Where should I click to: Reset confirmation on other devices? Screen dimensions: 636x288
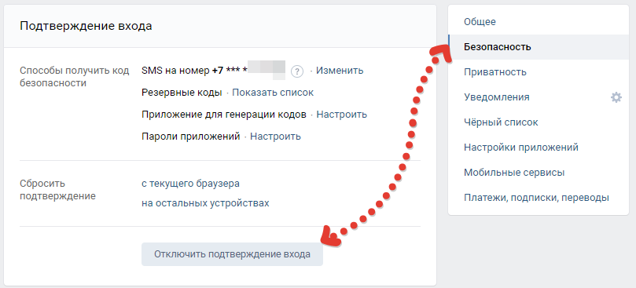205,202
